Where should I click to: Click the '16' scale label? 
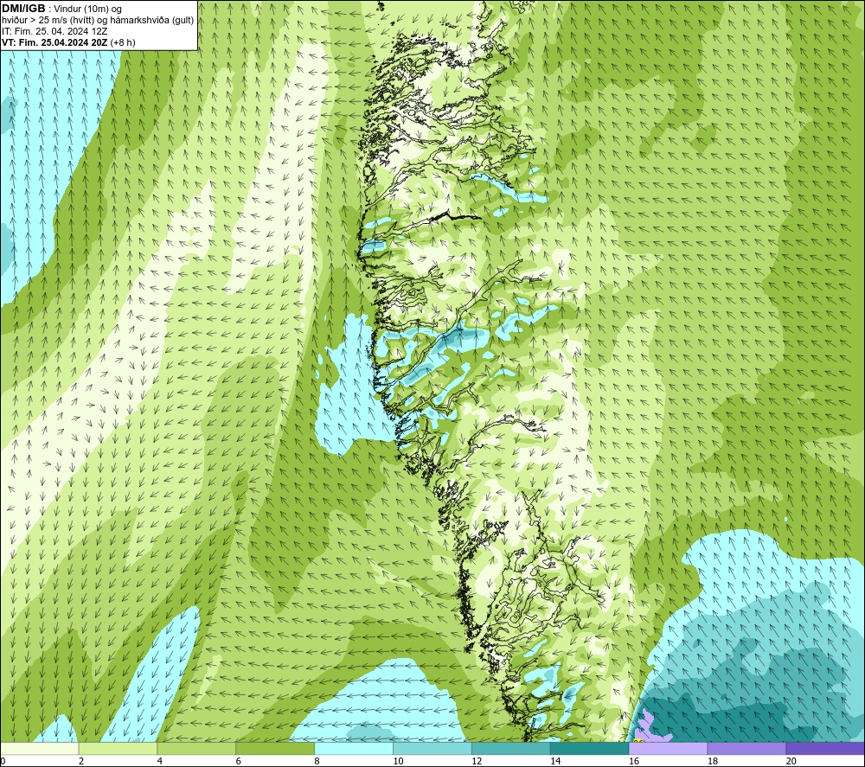pos(634,762)
